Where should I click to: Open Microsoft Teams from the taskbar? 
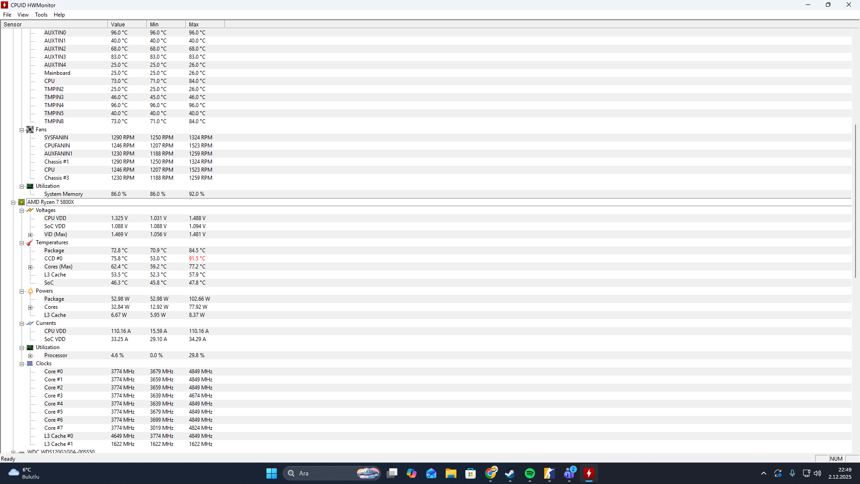[569, 473]
